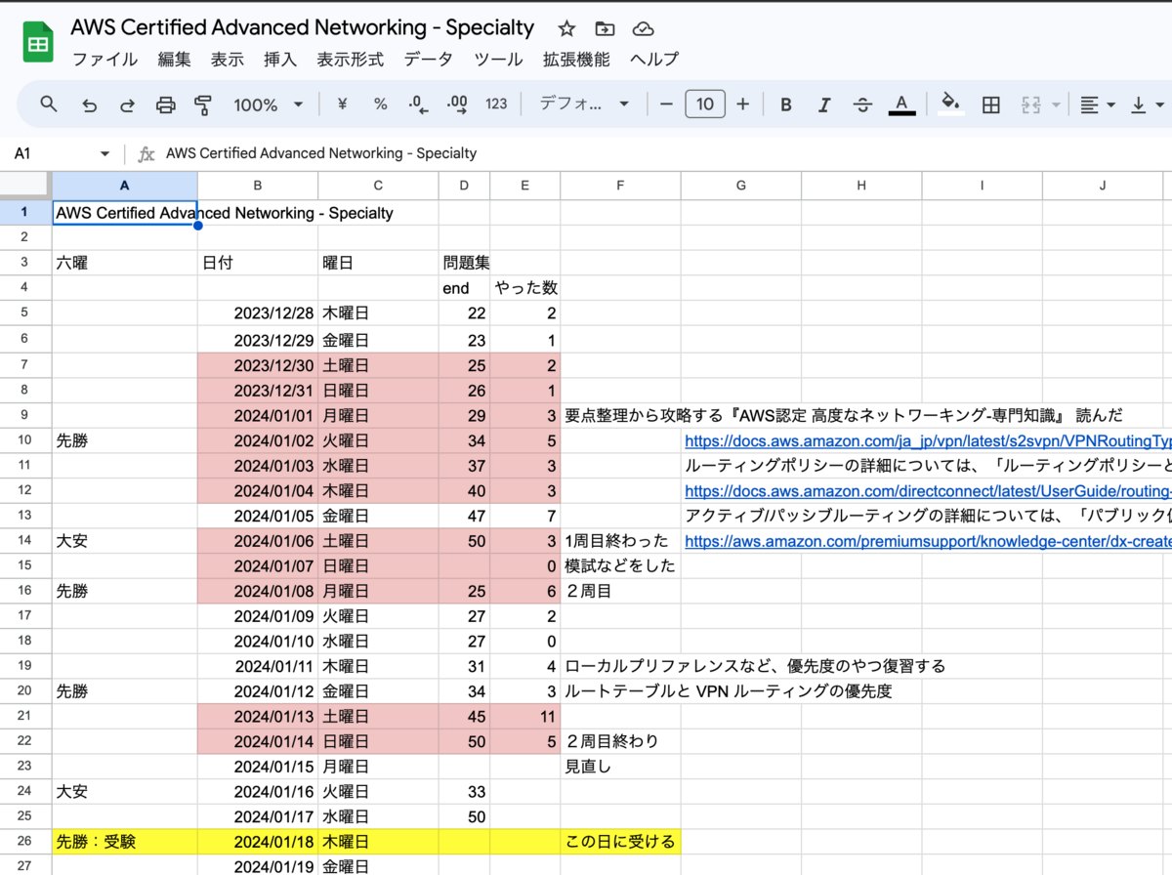
Task: Select cell with date 2024/01/18
Action: click(x=258, y=841)
